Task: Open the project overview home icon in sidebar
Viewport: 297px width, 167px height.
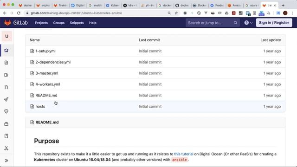Action: coord(6,51)
